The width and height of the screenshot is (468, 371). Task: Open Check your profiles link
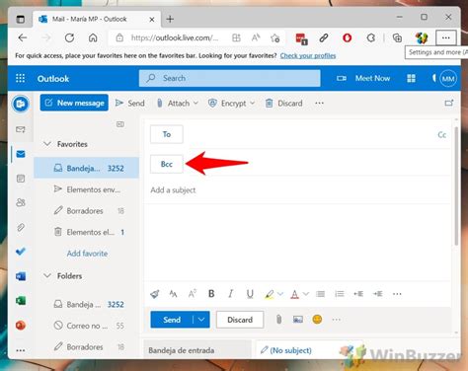coord(308,55)
